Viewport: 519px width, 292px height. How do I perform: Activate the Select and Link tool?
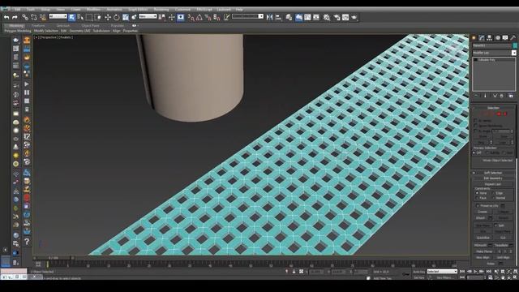tap(25, 17)
